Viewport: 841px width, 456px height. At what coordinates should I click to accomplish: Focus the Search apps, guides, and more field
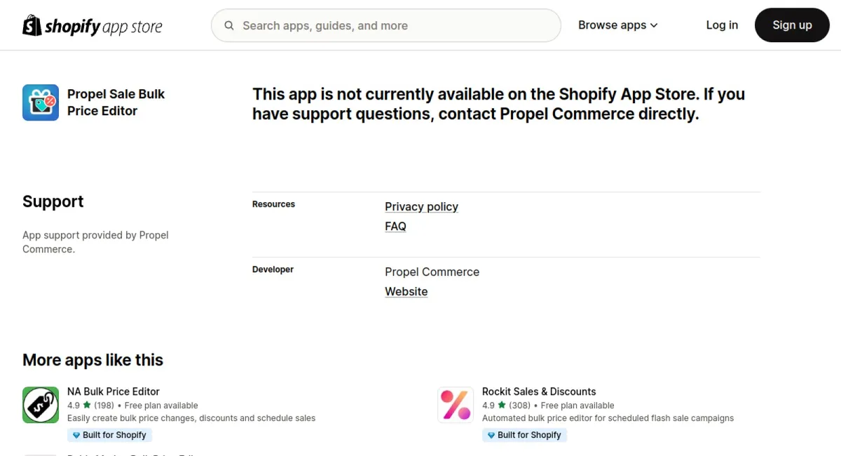pos(386,25)
